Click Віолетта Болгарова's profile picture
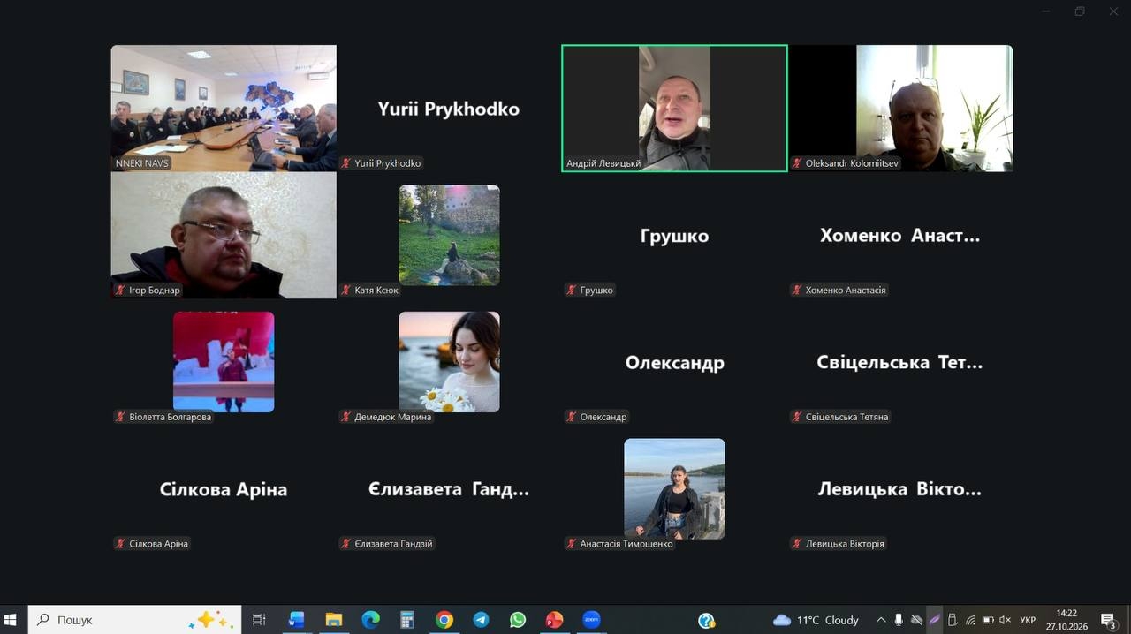This screenshot has height=634, width=1131. pos(224,362)
